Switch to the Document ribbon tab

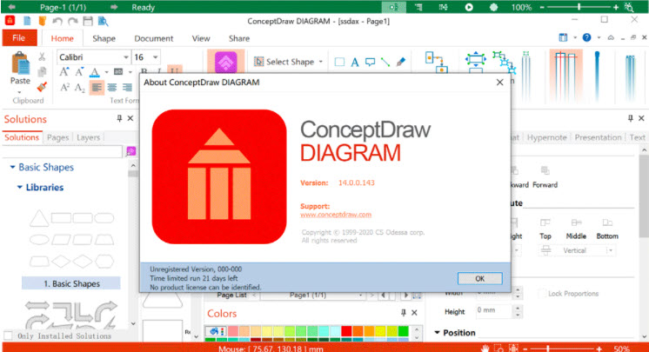(154, 38)
